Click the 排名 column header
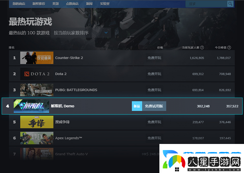Screen dimensions: 244x173 point(12,47)
